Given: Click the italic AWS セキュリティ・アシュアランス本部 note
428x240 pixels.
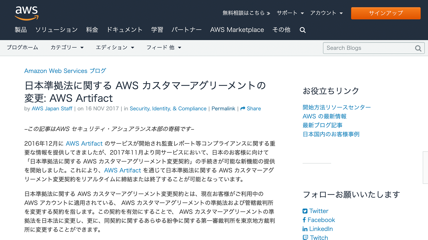Looking at the screenshot, I should pyautogui.click(x=109, y=129).
